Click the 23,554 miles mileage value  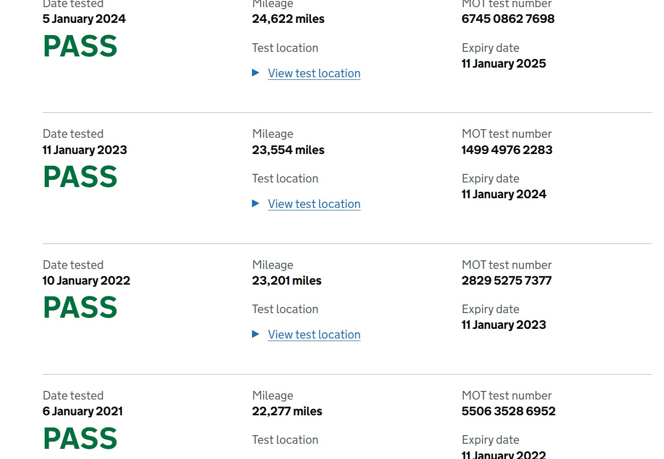point(288,150)
